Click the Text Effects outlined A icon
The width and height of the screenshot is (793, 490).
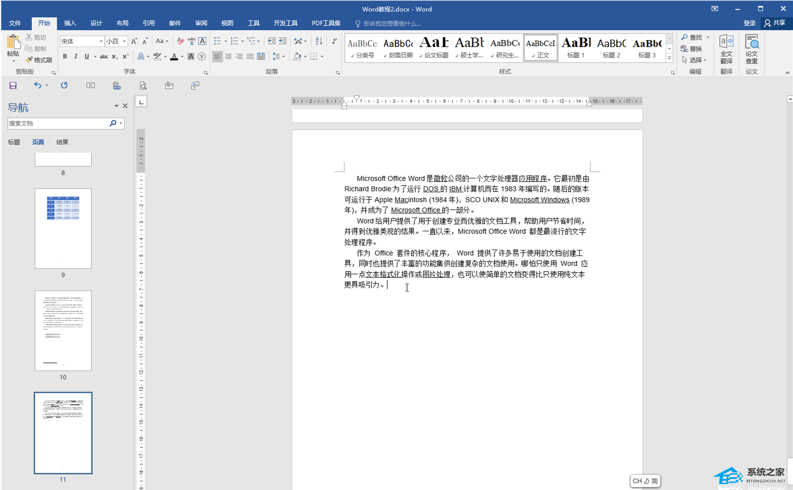point(141,57)
